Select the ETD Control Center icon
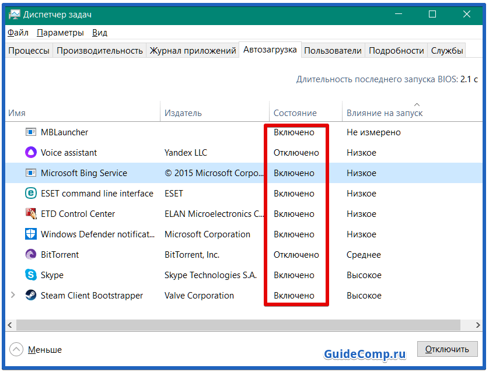489x372 pixels. (31, 214)
